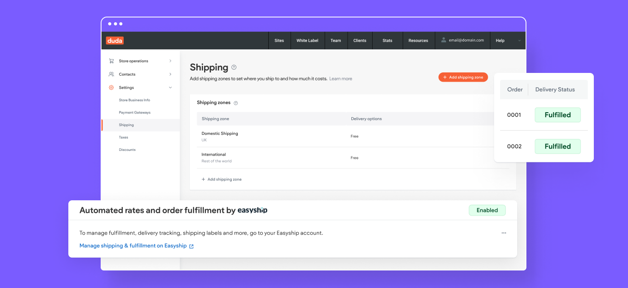The height and width of the screenshot is (288, 628).
Task: Click the Delivery Status column header
Action: click(x=555, y=90)
